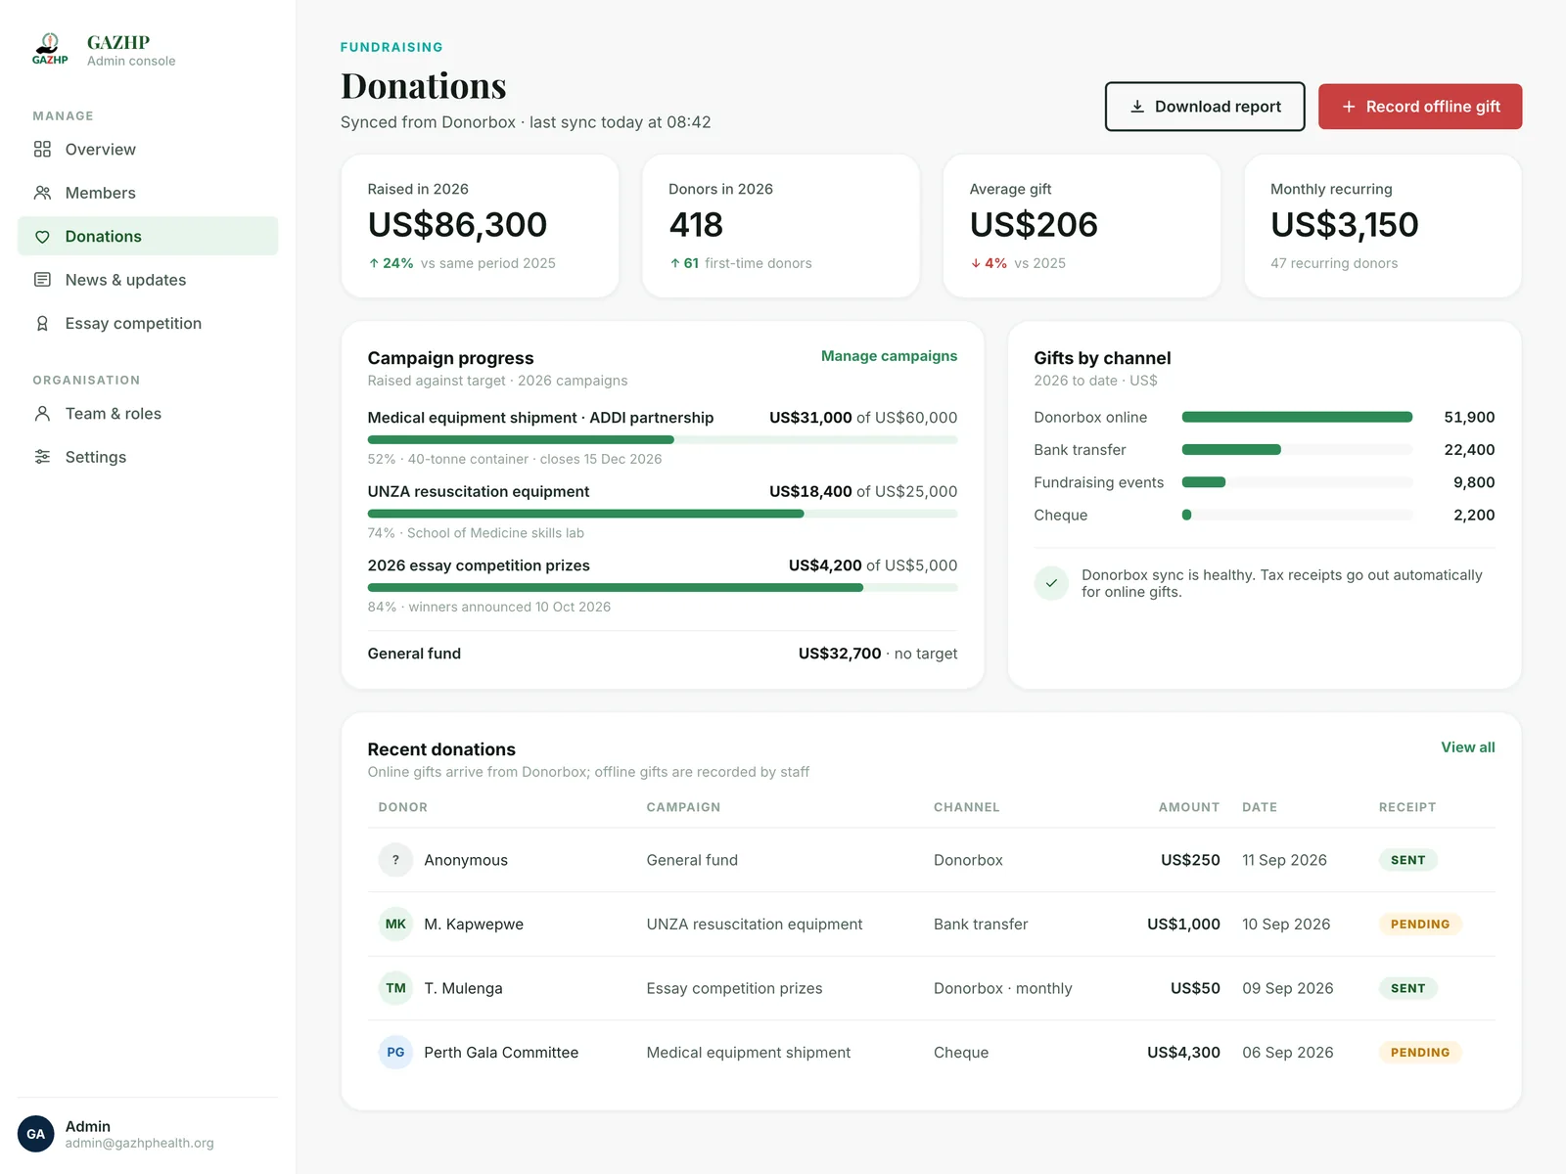Open the Overview page
This screenshot has width=1566, height=1174.
148,150
